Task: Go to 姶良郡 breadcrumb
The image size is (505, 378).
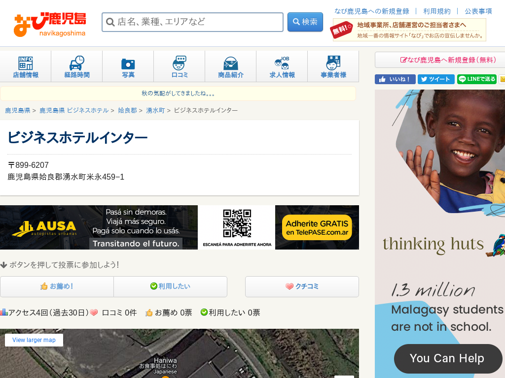Action: [127, 111]
